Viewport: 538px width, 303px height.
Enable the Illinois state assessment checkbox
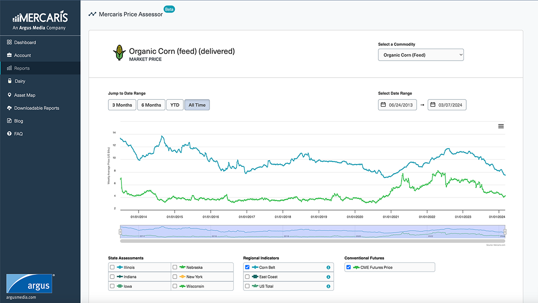click(112, 267)
